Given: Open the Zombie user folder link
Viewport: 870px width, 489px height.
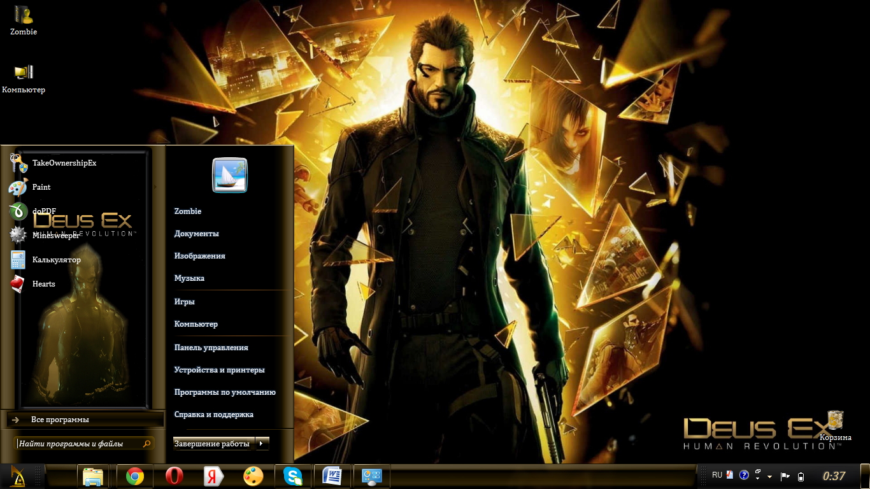Looking at the screenshot, I should [188, 211].
